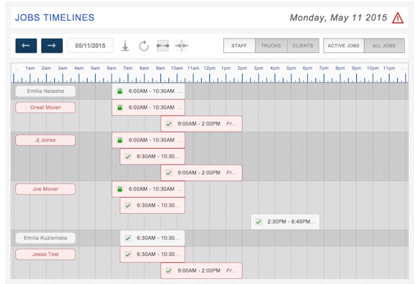Image resolution: width=415 pixels, height=284 pixels.
Task: Click the green lock on Emilia Natasha's job
Action: (119, 91)
